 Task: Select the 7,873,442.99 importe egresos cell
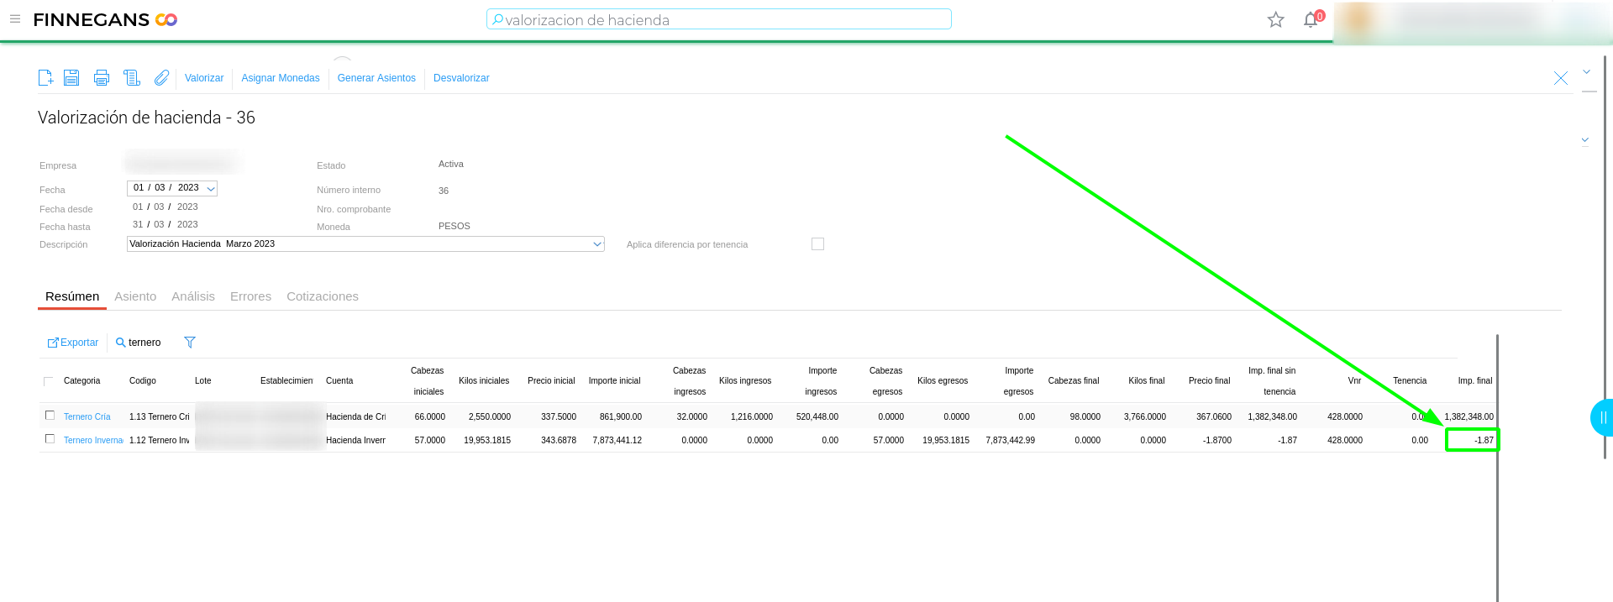[1010, 441]
